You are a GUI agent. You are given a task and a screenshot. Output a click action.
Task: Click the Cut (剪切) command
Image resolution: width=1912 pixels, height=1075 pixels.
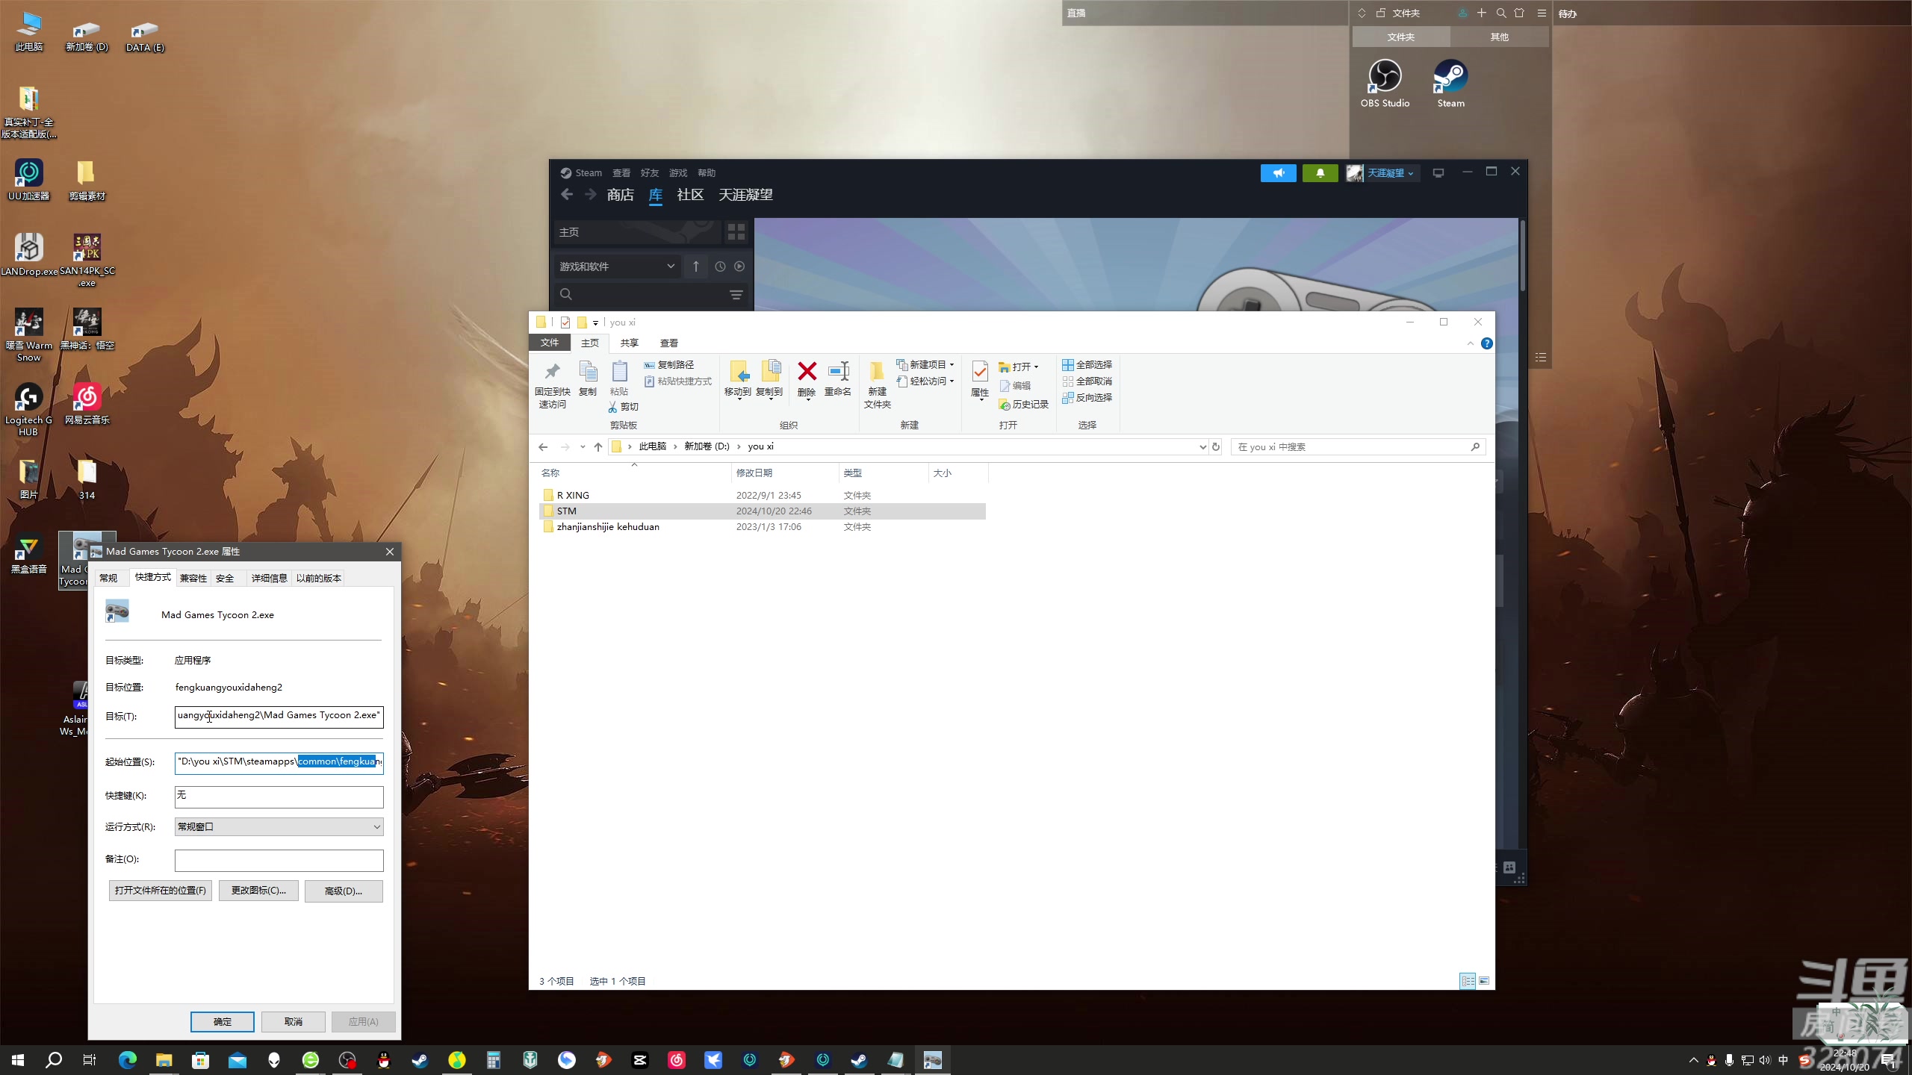point(624,407)
